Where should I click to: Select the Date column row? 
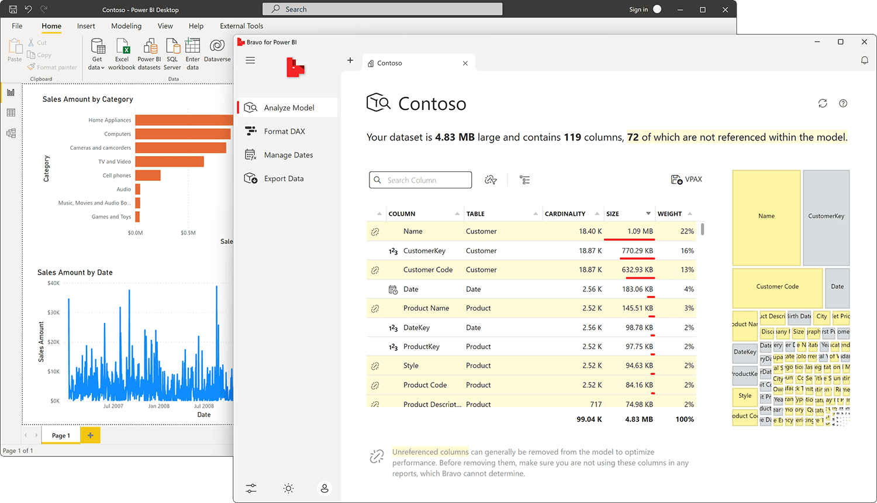[531, 289]
